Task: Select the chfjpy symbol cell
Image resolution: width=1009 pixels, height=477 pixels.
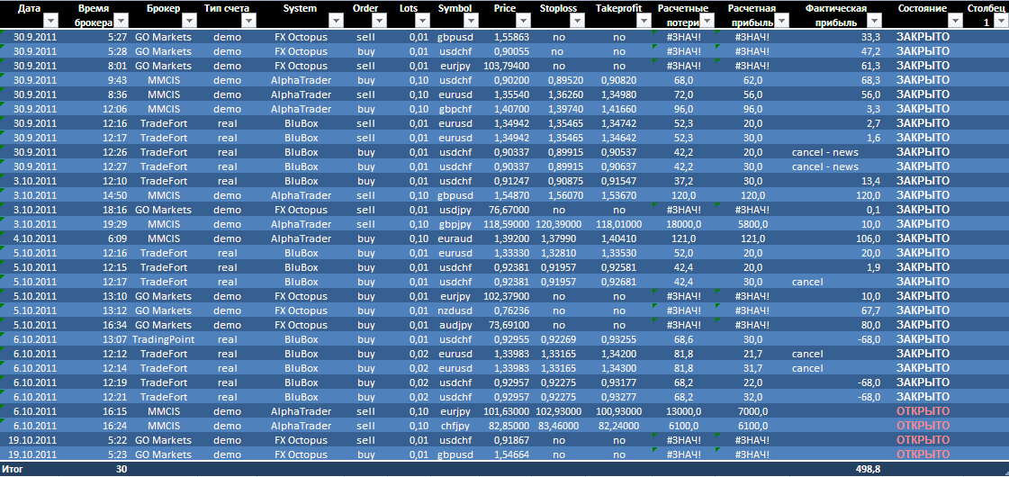Action: [x=455, y=426]
